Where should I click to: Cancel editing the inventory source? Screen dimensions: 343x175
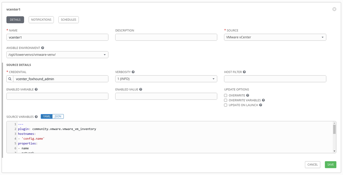coord(312,165)
